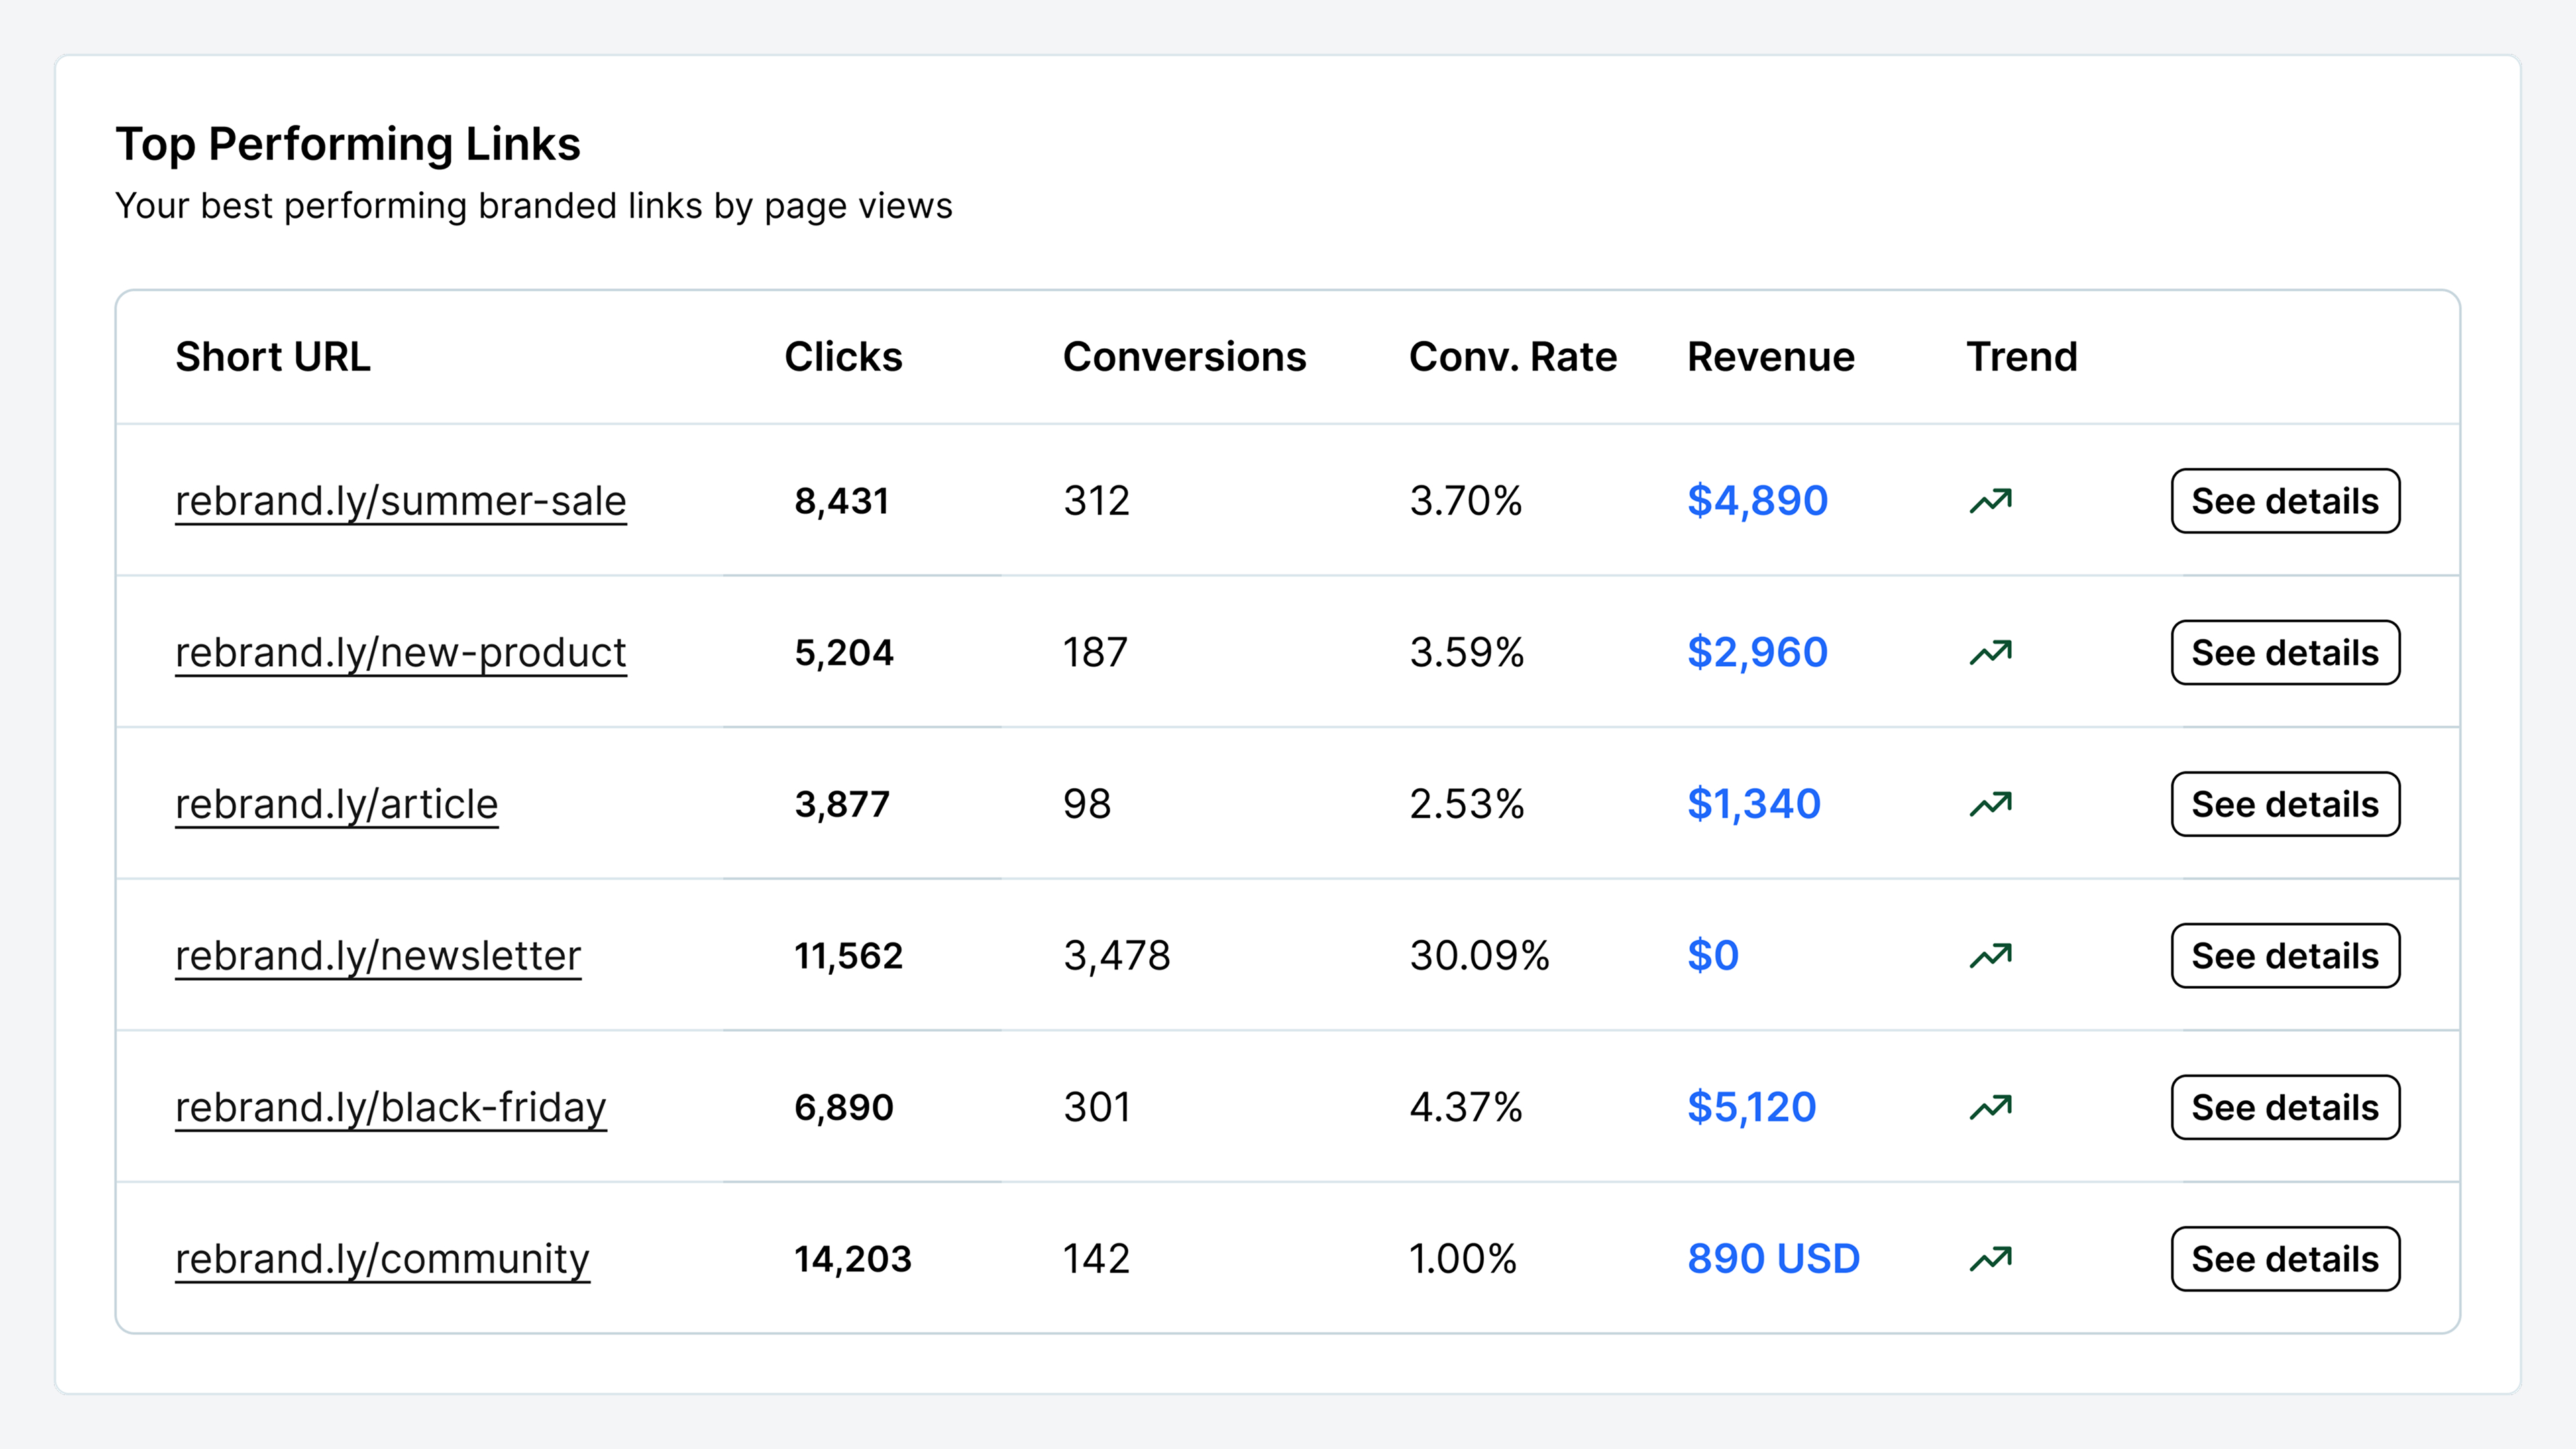Open the rebrand.ly/summer-sale link
The height and width of the screenshot is (1449, 2576).
400,501
